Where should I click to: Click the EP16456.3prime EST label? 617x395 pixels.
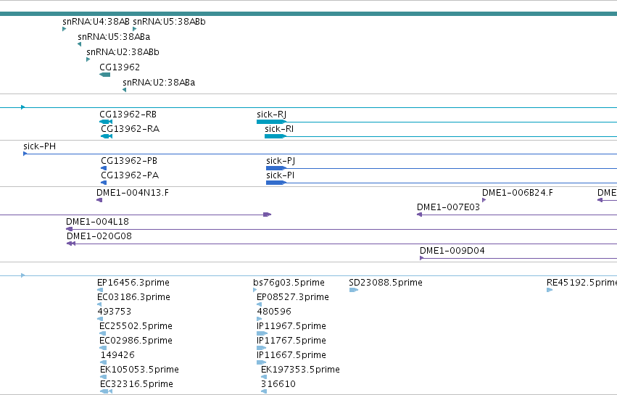pyautogui.click(x=133, y=283)
